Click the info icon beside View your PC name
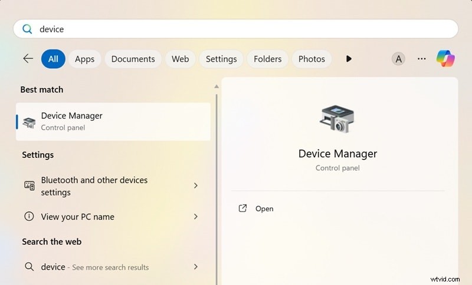Screen dimensions: 472x285 29,217
